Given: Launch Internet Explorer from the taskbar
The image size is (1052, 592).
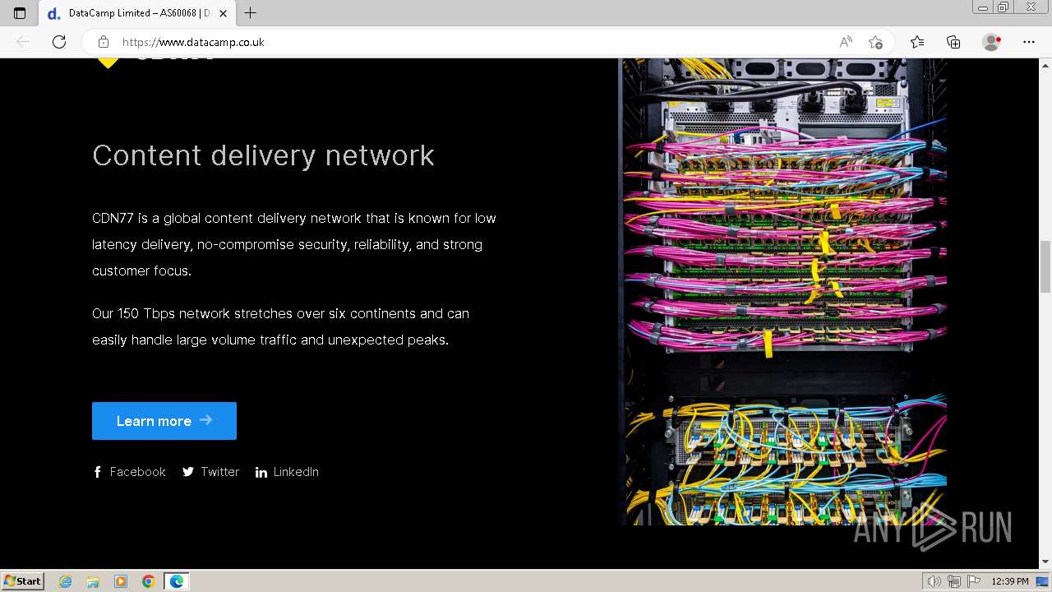Looking at the screenshot, I should [x=66, y=581].
